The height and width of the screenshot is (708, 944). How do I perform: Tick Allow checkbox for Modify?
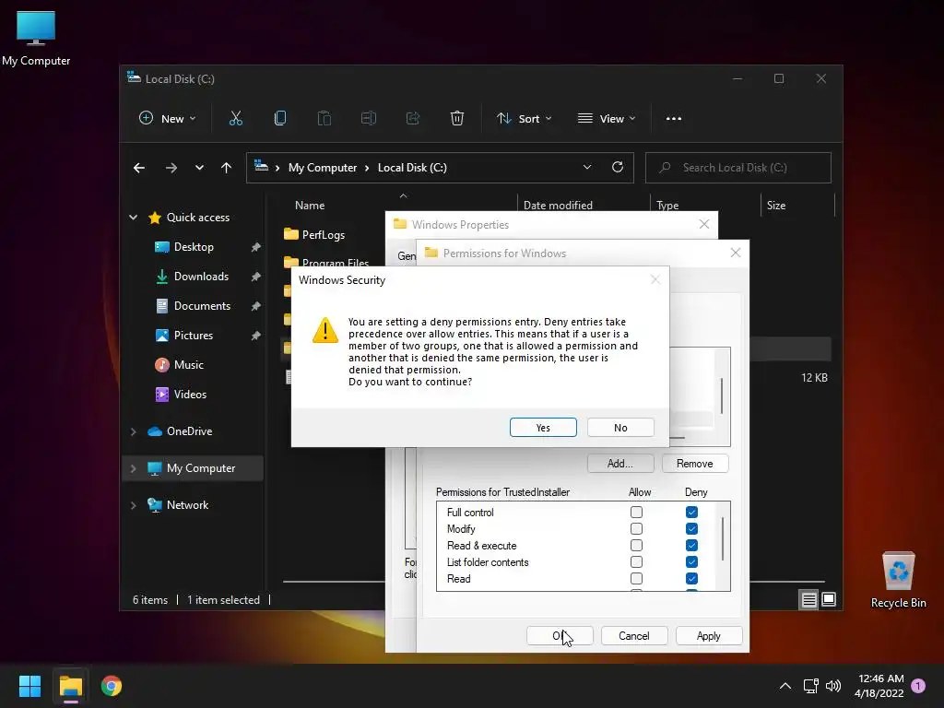pos(636,528)
